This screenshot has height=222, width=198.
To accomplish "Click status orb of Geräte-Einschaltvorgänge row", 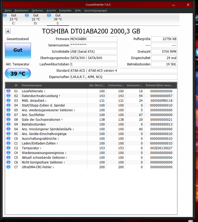I will point(8,134).
